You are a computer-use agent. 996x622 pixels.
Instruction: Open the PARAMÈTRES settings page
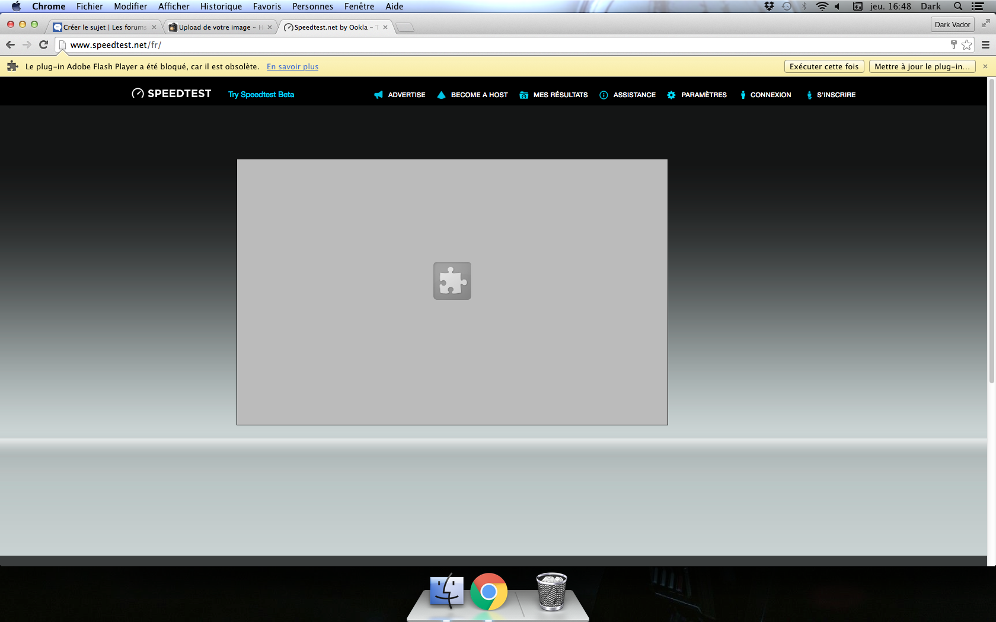[703, 95]
